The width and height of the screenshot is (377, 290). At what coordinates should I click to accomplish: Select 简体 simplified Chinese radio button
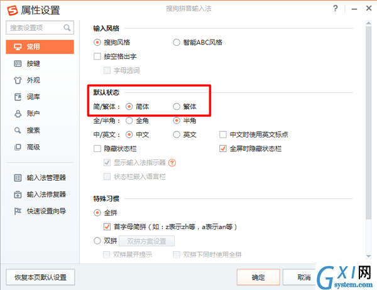click(129, 107)
